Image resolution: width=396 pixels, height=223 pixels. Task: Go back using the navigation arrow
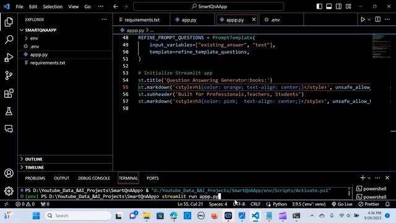pyautogui.click(x=116, y=7)
